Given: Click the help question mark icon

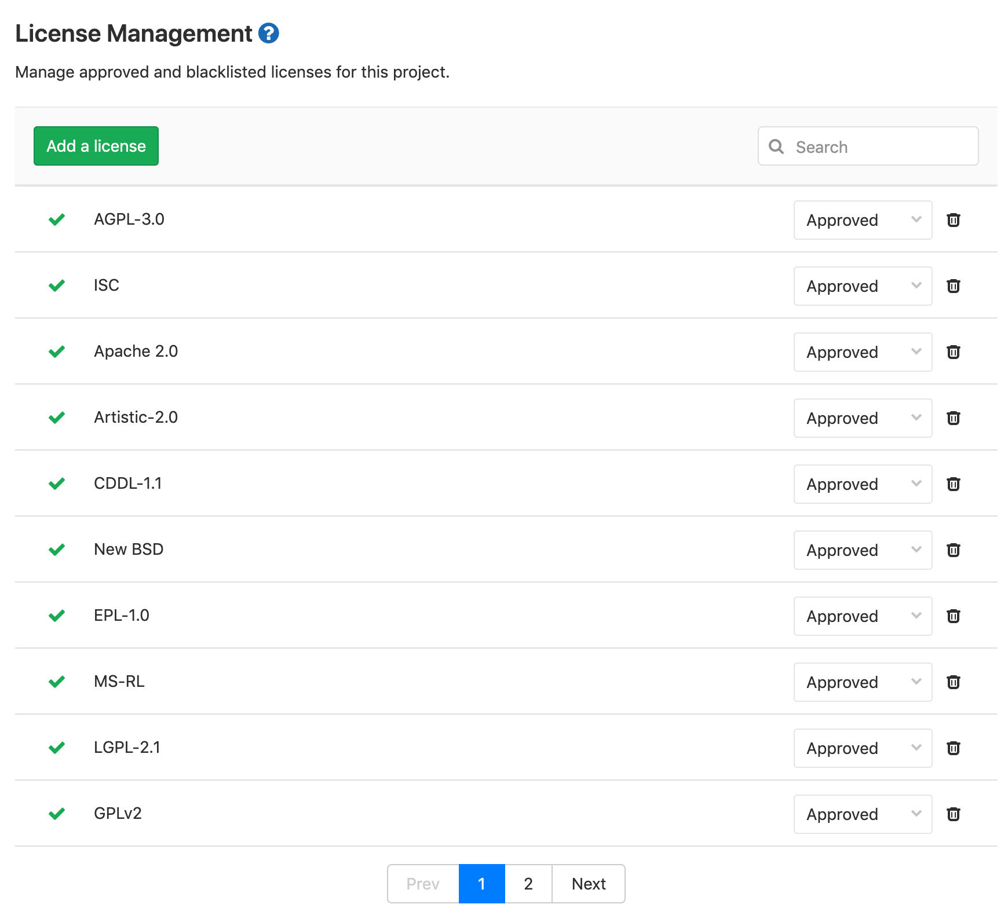Looking at the screenshot, I should [x=268, y=34].
